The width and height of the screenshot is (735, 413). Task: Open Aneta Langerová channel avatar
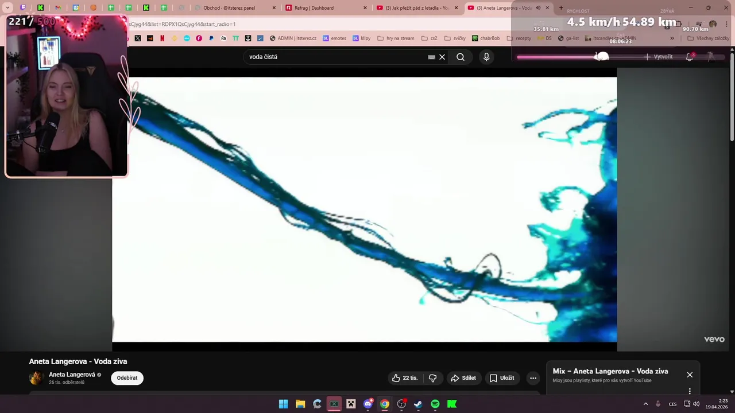coord(36,378)
